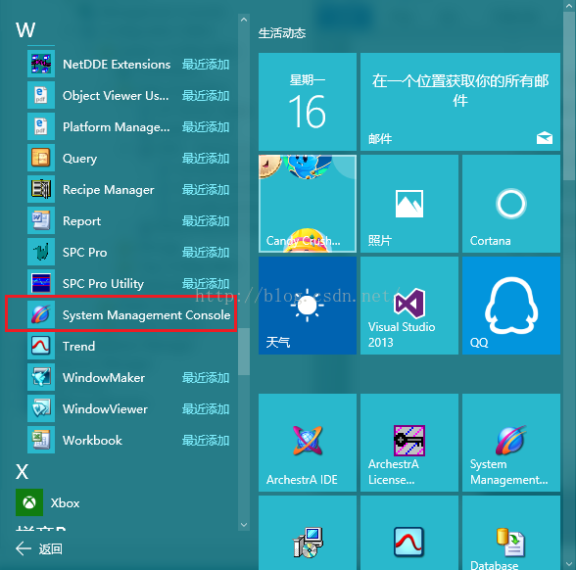Launch WindowViewer via its icon
The image size is (576, 570).
tap(41, 408)
